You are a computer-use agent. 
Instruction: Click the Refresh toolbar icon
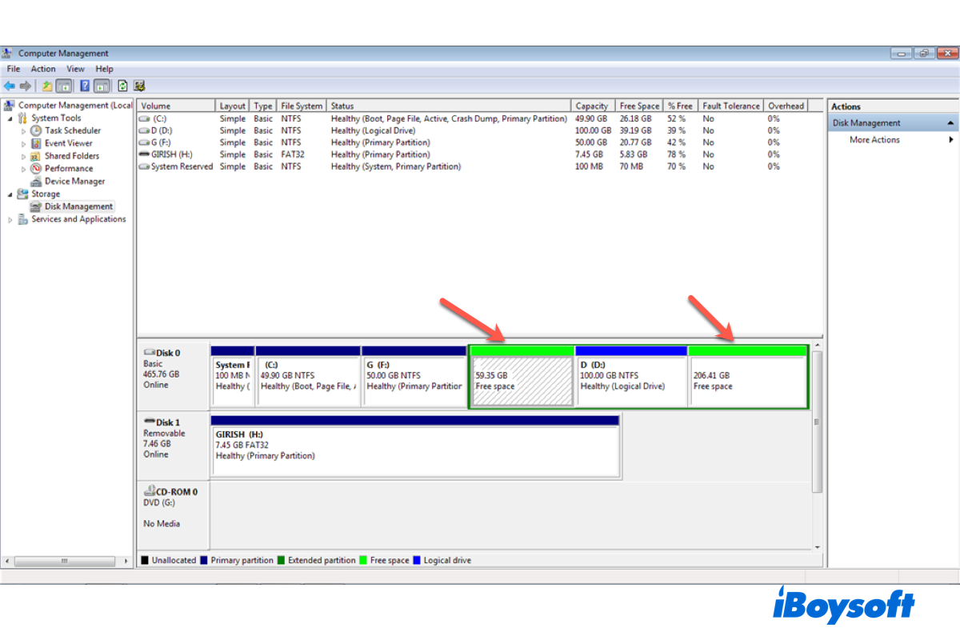(x=122, y=86)
